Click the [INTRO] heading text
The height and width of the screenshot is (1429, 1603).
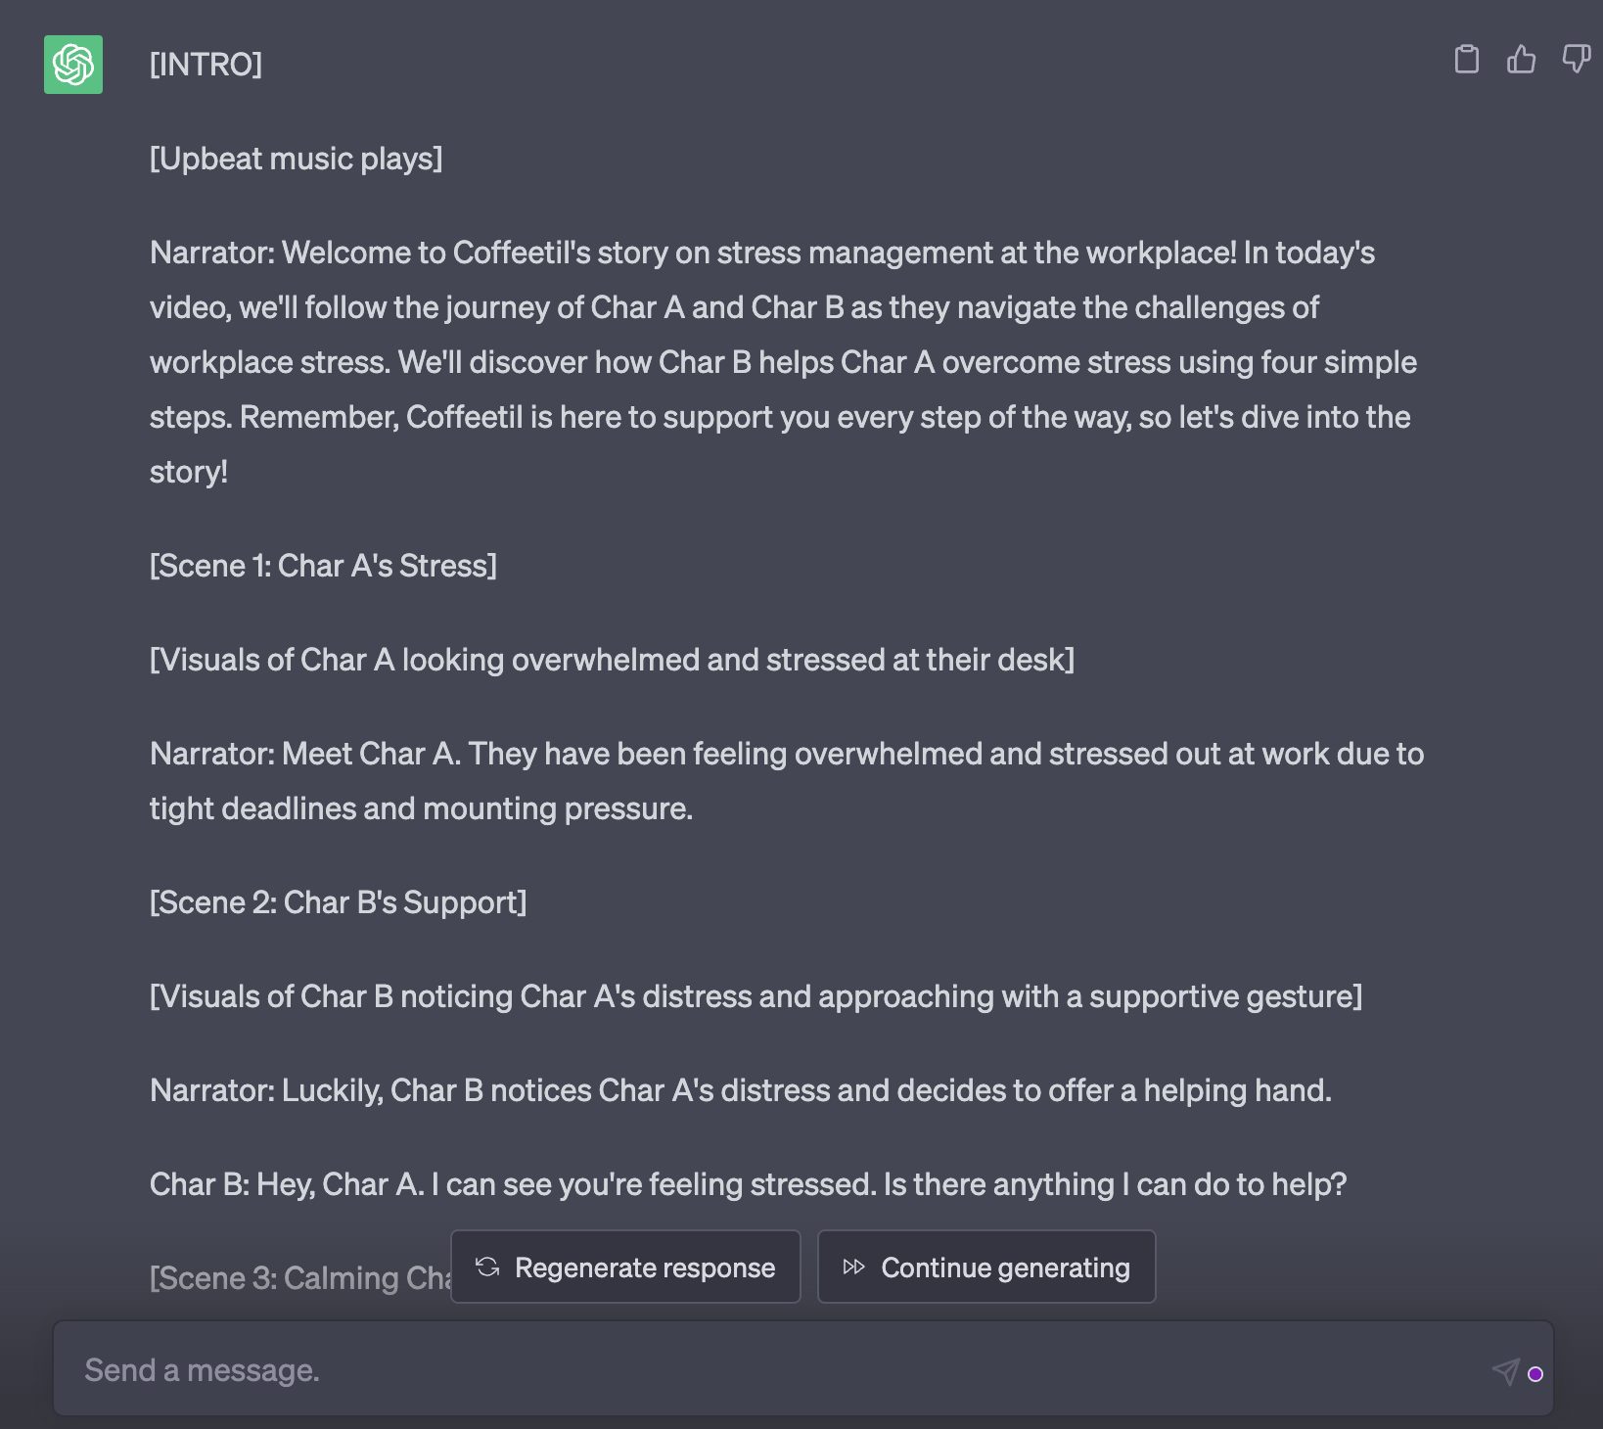[x=206, y=65]
